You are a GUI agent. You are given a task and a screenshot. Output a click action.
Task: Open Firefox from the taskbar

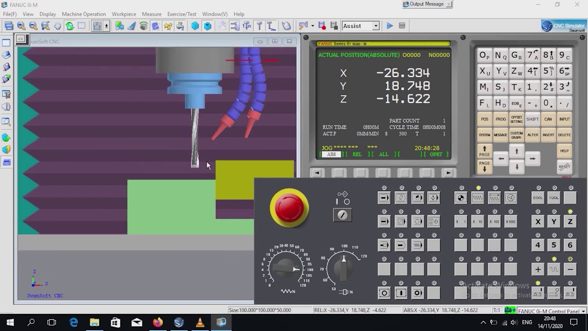(158, 322)
